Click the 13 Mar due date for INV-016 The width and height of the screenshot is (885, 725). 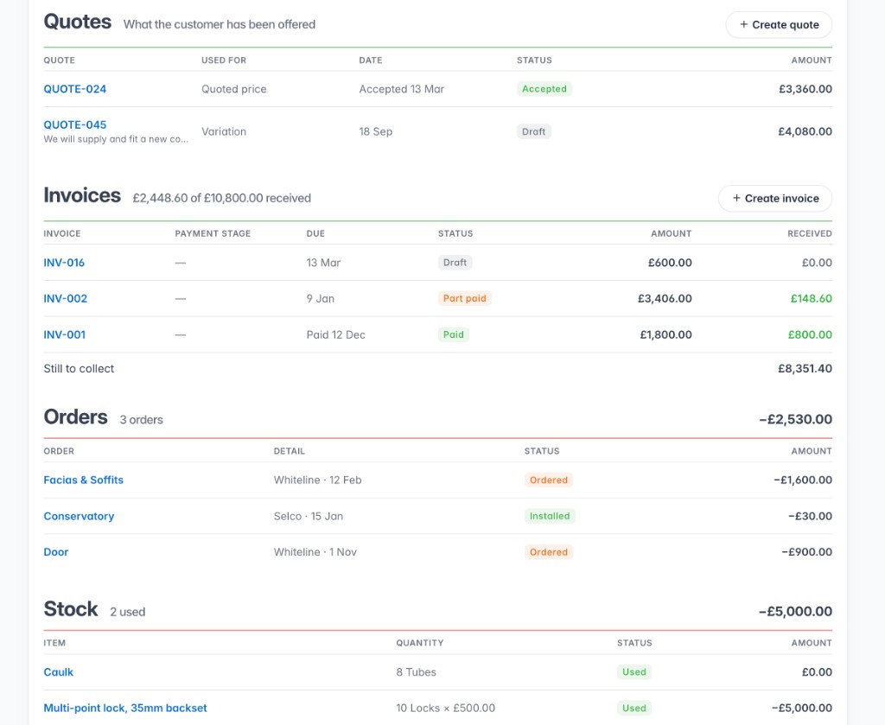pos(323,263)
